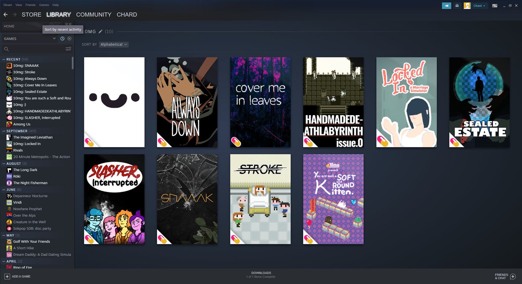
Task: Go to the STORE tab
Action: pyautogui.click(x=31, y=15)
